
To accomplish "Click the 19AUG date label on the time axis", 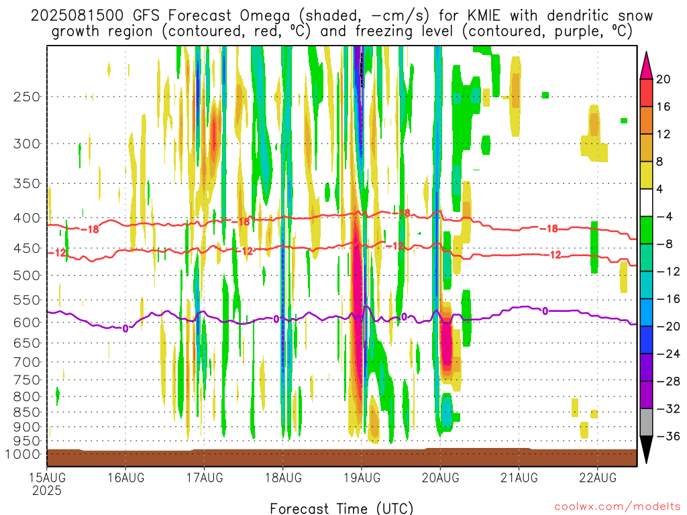I will point(362,477).
